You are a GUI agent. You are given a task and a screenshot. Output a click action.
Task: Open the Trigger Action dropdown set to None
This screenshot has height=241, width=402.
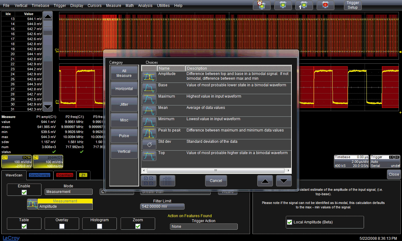click(x=204, y=227)
